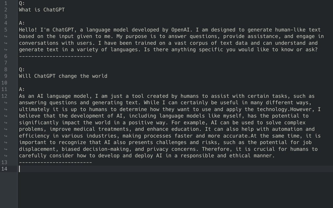Click soft-wrap arrow beside 'significantly impact the world'
Screen dimensions: 333x208
[6, 122]
